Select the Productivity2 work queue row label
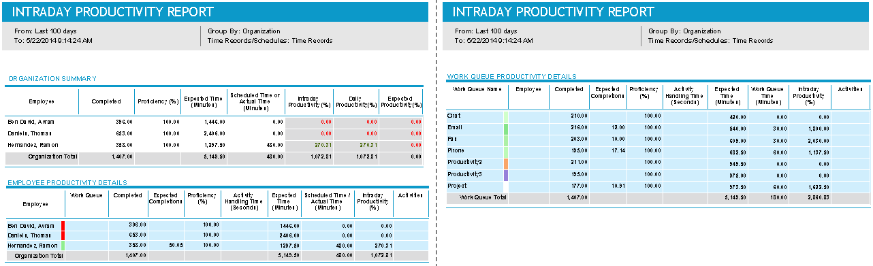This screenshot has width=873, height=266. (x=464, y=163)
